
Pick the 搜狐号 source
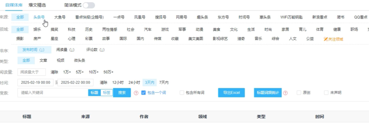[x=161, y=17]
